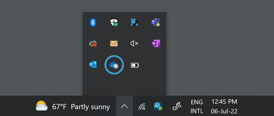Click the puzzle piece and wrench icon
The width and height of the screenshot is (274, 116).
coord(135,22)
